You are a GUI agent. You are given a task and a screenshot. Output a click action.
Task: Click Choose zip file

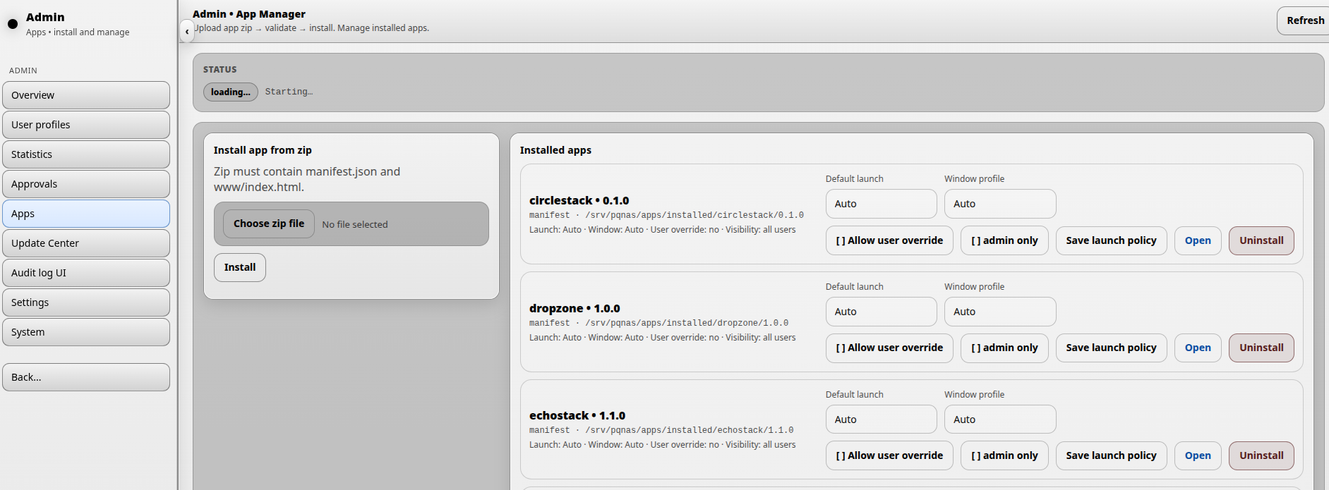click(269, 223)
